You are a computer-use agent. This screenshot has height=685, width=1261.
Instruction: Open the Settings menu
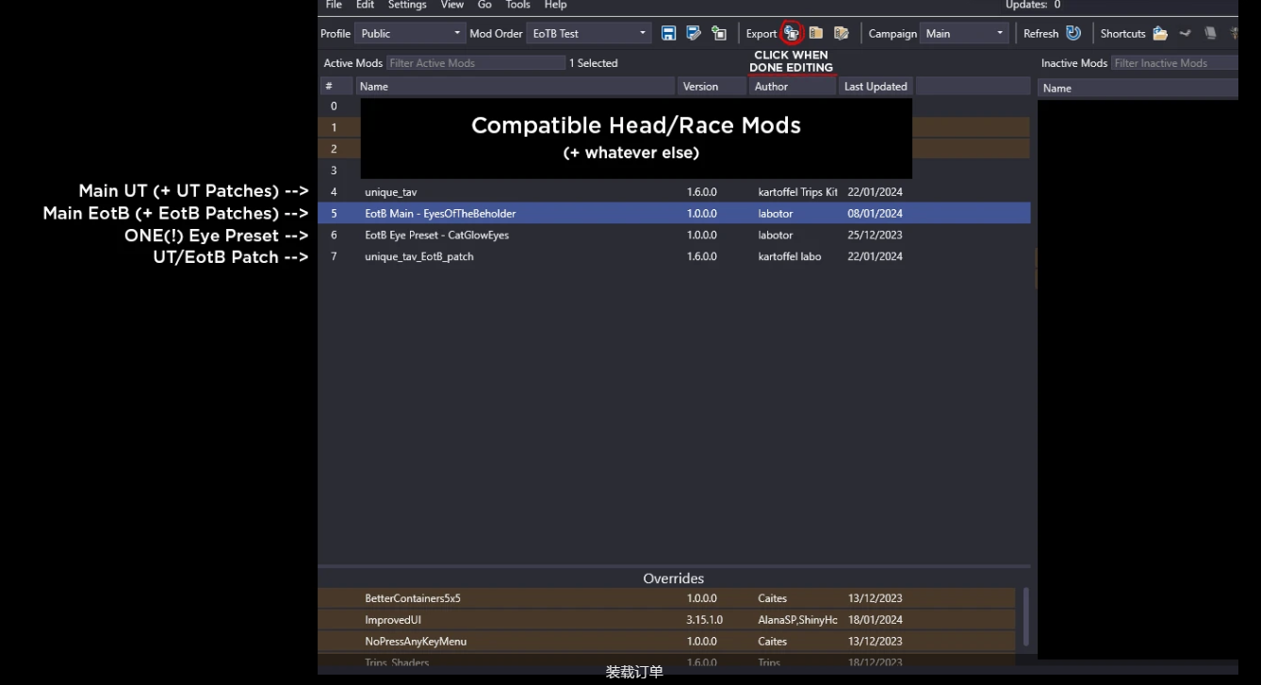[x=407, y=5]
